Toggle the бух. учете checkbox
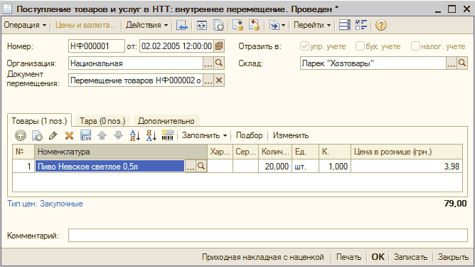The height and width of the screenshot is (267, 475). 360,46
